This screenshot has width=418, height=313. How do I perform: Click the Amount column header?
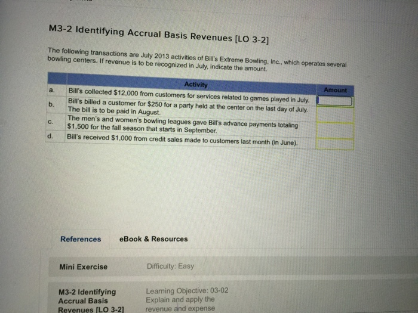[x=336, y=90]
